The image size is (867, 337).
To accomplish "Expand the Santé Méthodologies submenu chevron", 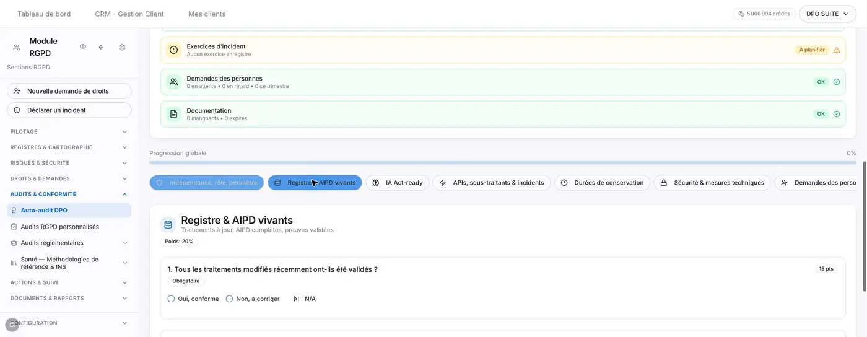I will [x=124, y=263].
